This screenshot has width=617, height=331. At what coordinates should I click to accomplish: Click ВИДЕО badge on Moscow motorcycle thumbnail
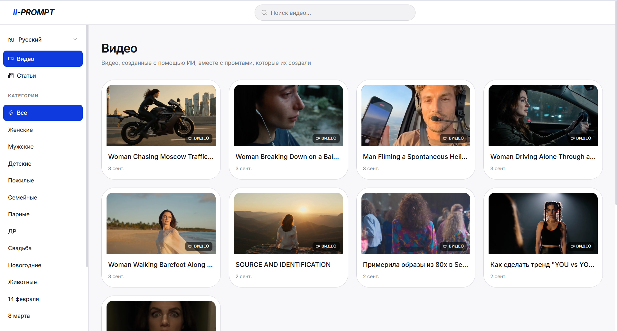(x=199, y=138)
